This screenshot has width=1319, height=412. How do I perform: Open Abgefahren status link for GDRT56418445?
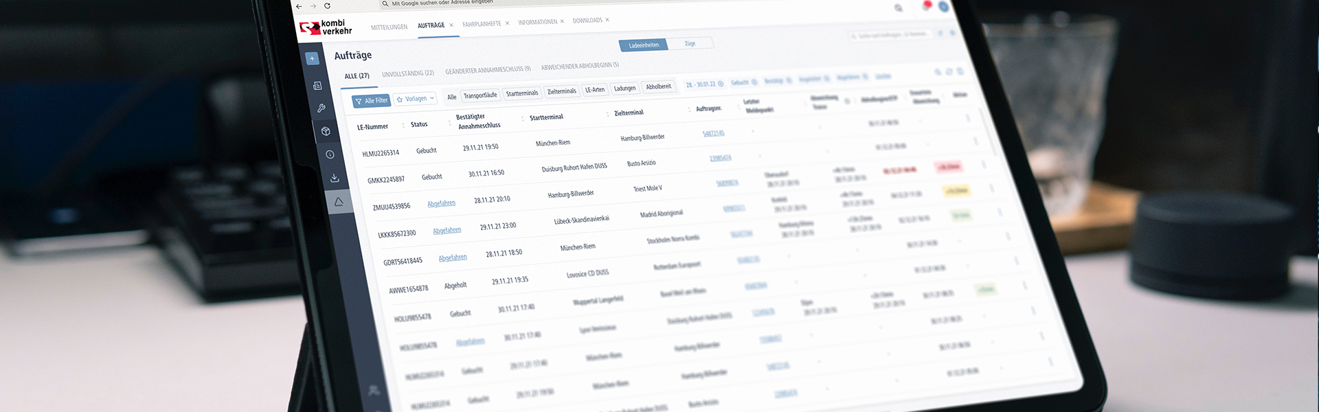453,257
